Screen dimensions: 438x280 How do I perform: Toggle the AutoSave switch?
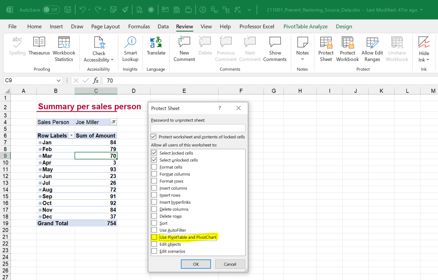[50, 10]
